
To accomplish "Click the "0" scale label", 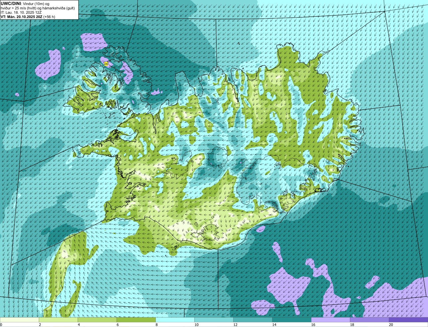I will pyautogui.click(x=1, y=325).
